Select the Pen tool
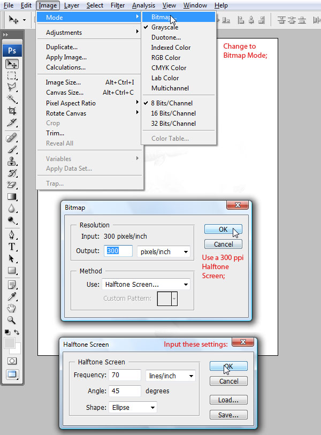The width and height of the screenshot is (321, 435). click(12, 235)
